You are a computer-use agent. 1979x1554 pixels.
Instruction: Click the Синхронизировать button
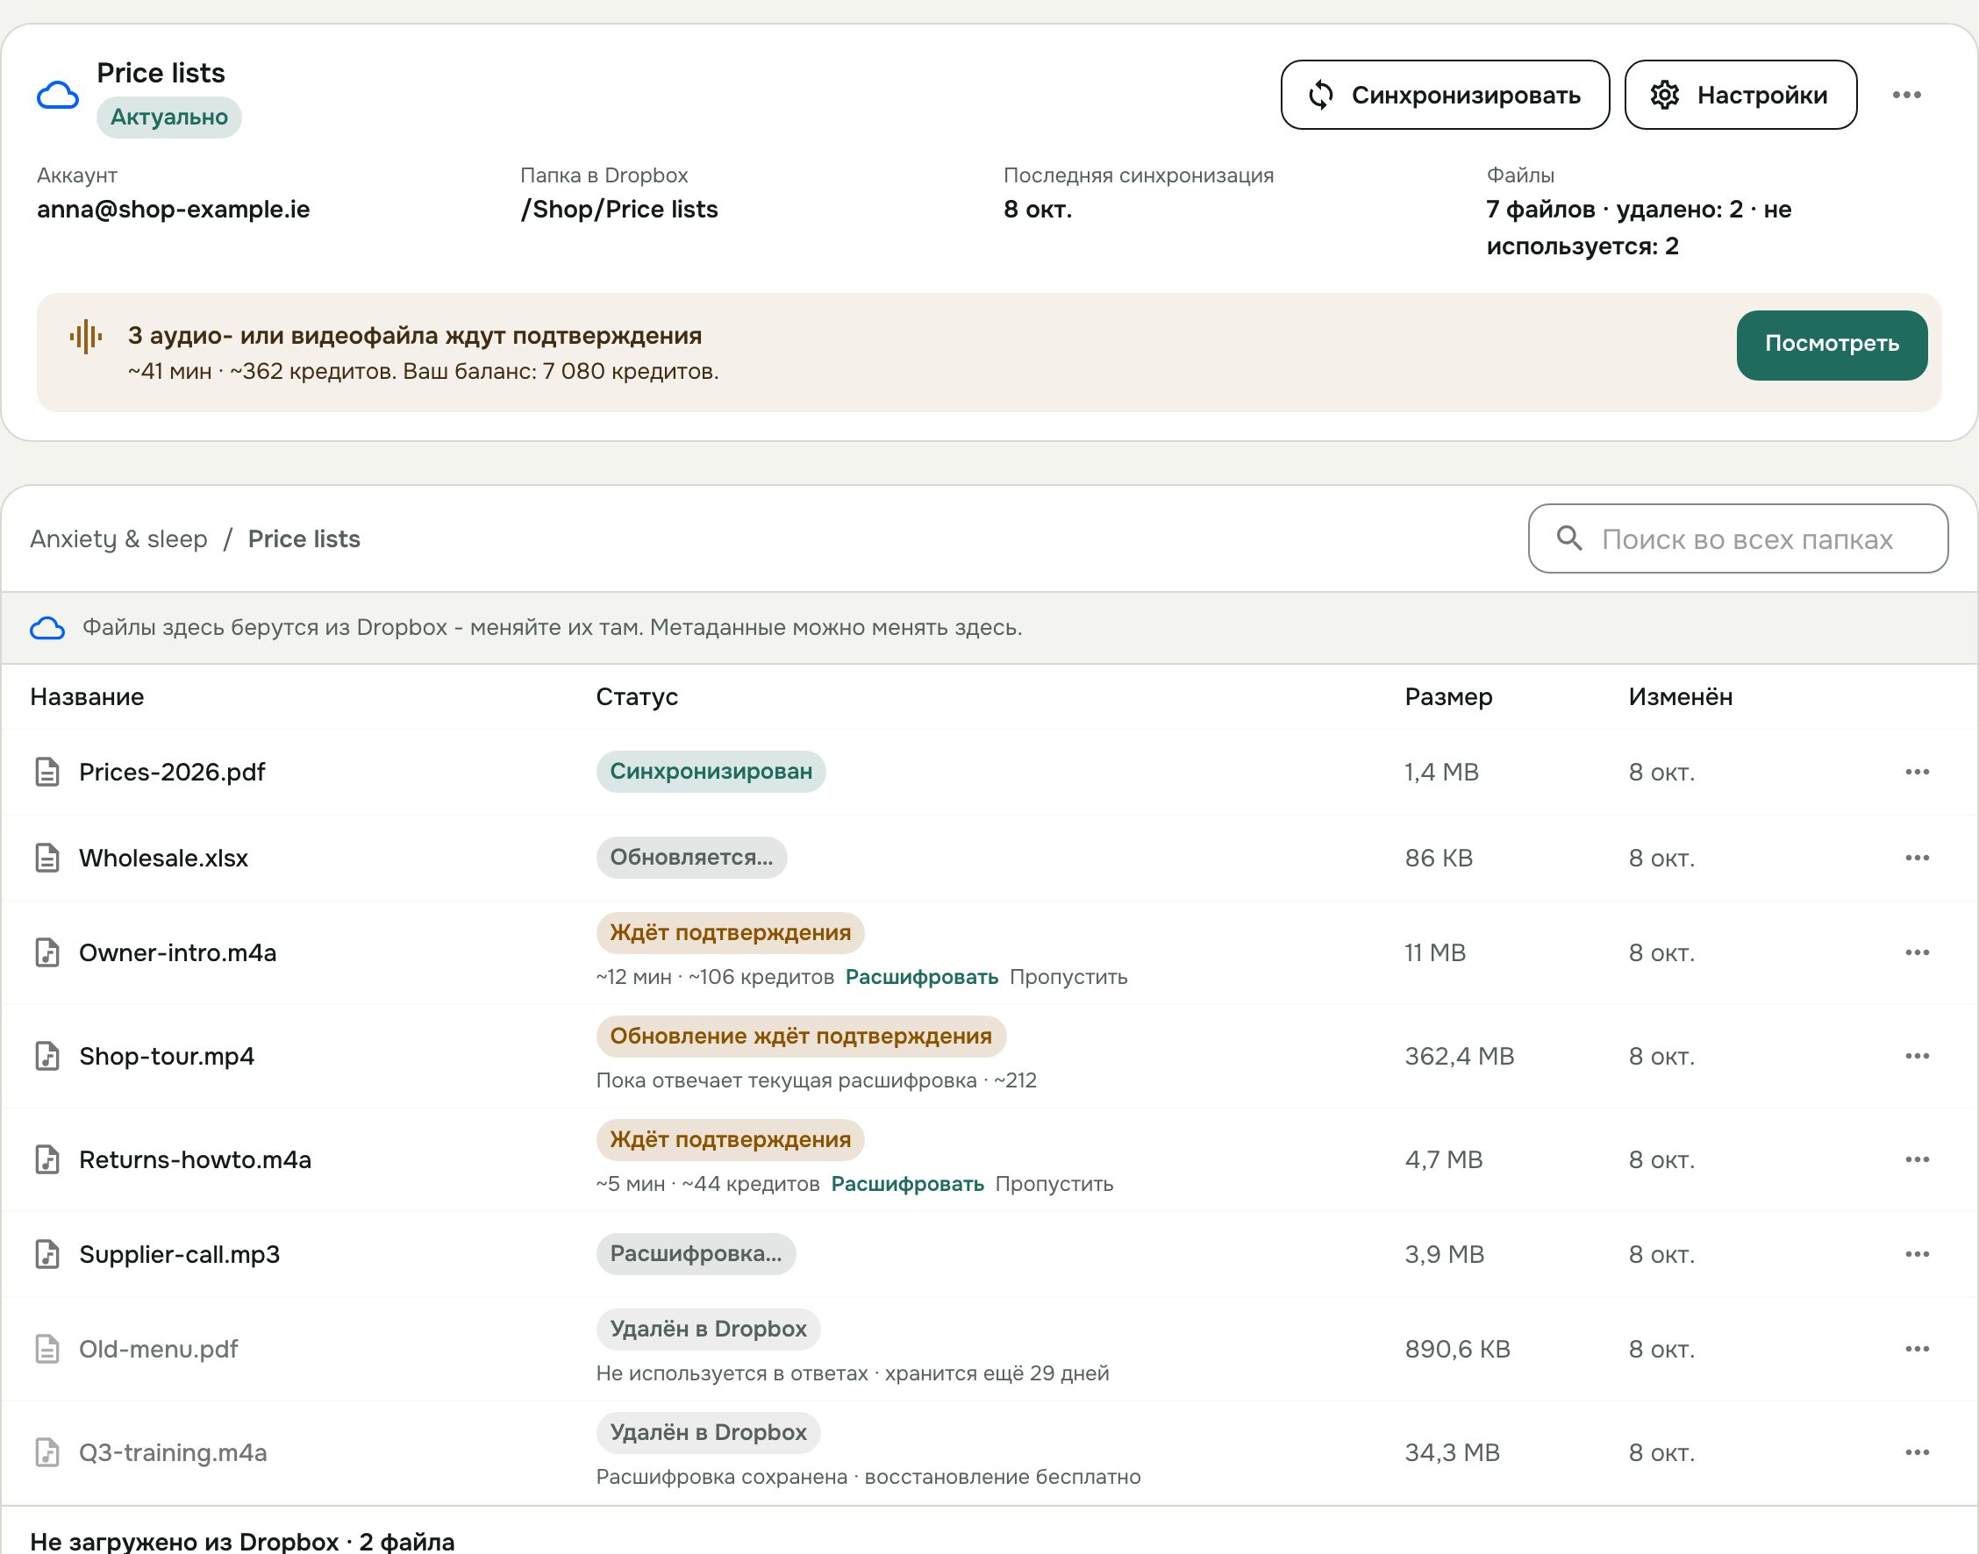point(1444,95)
